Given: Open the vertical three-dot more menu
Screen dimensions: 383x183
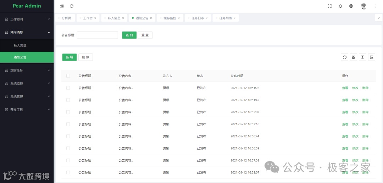Looking at the screenshot, I should [x=376, y=6].
